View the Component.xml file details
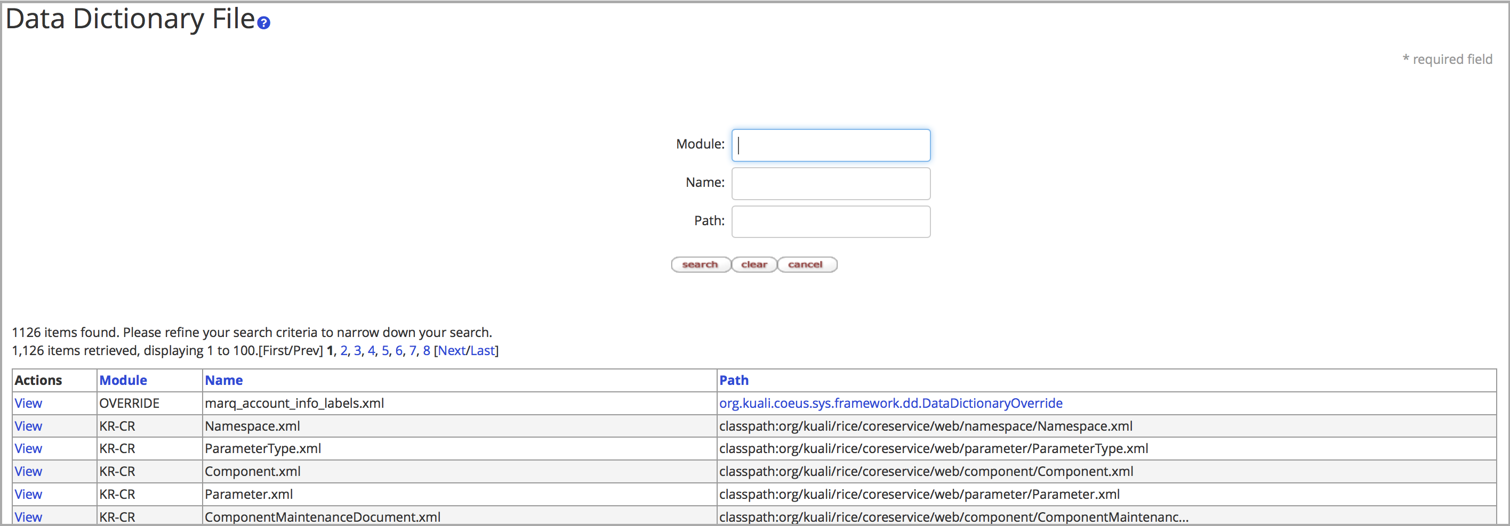Viewport: 1510px width, 526px height. tap(28, 472)
